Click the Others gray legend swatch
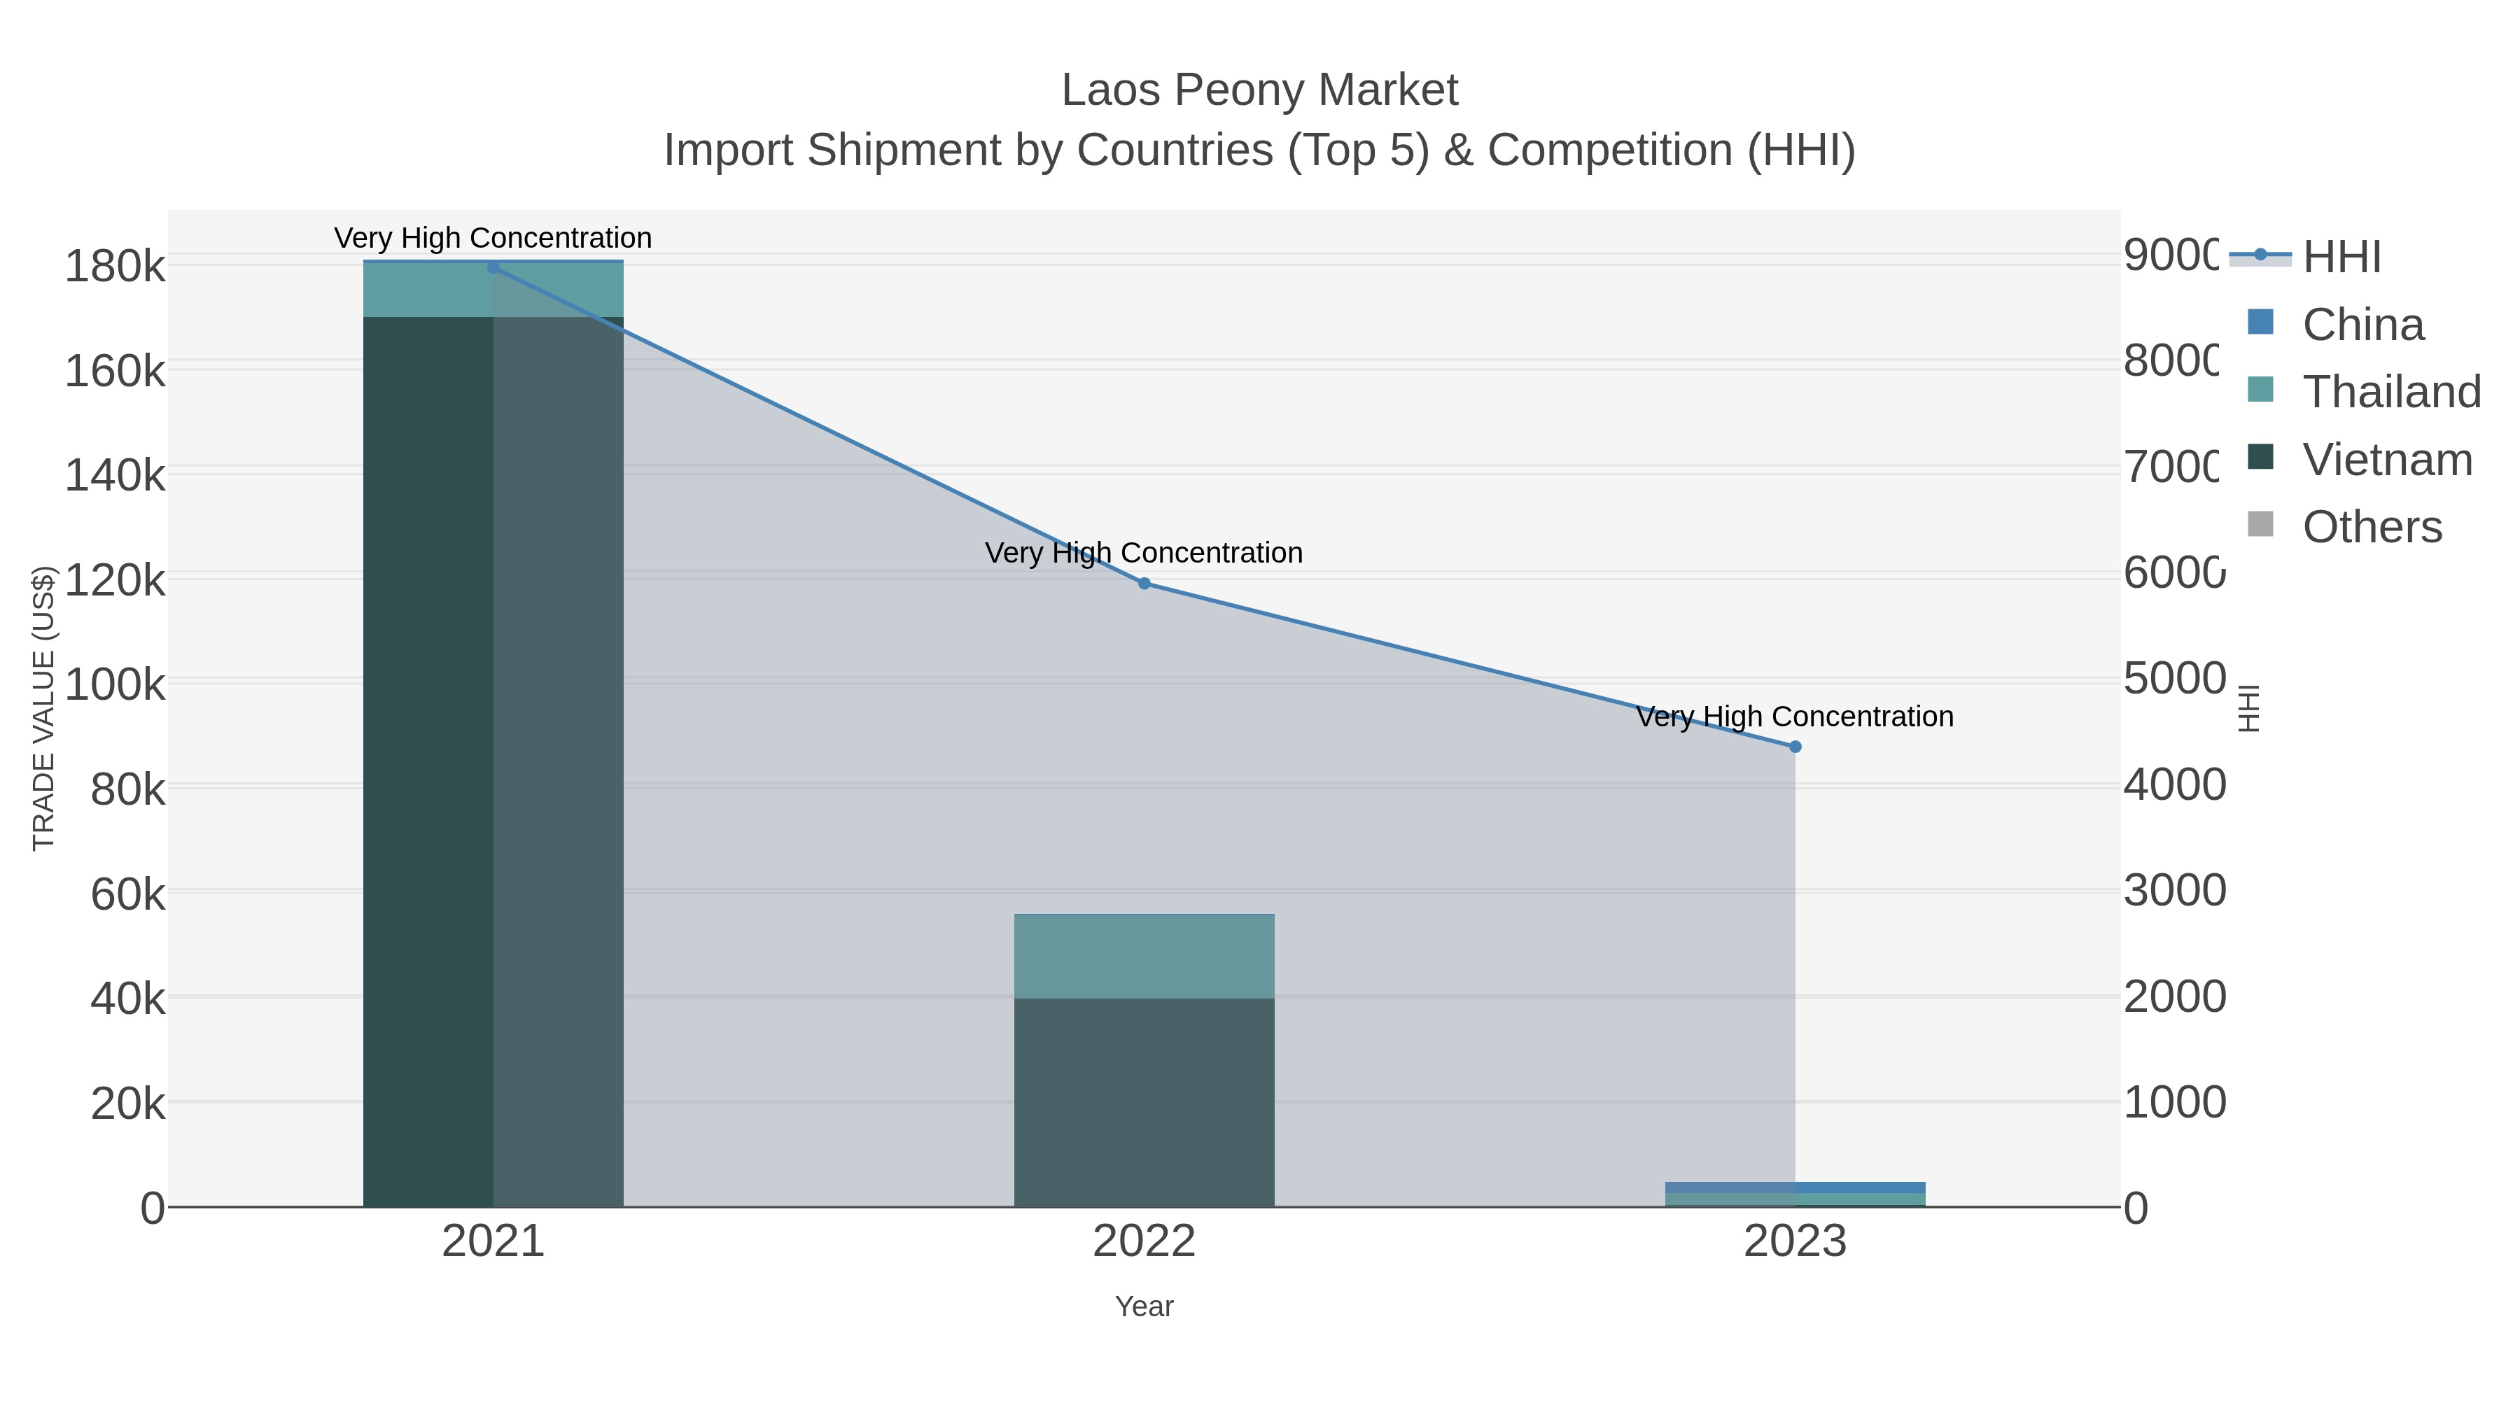 pyautogui.click(x=2261, y=524)
